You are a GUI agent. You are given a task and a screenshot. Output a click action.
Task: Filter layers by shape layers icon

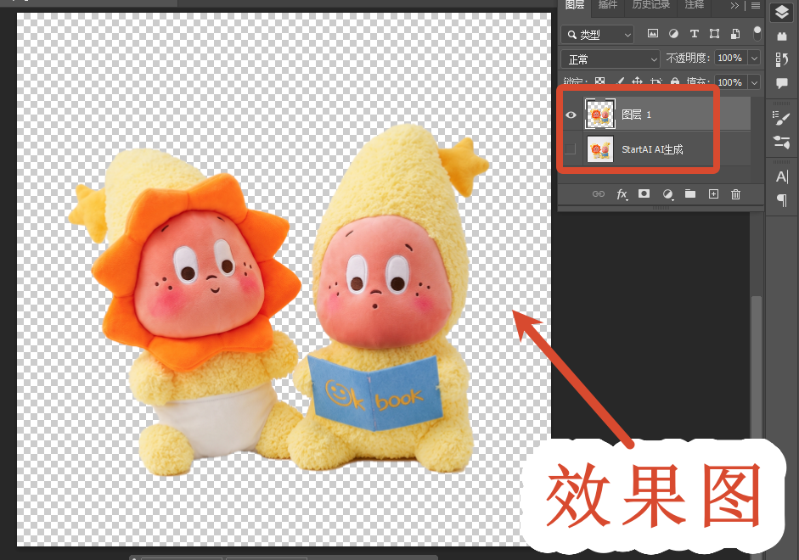(714, 34)
